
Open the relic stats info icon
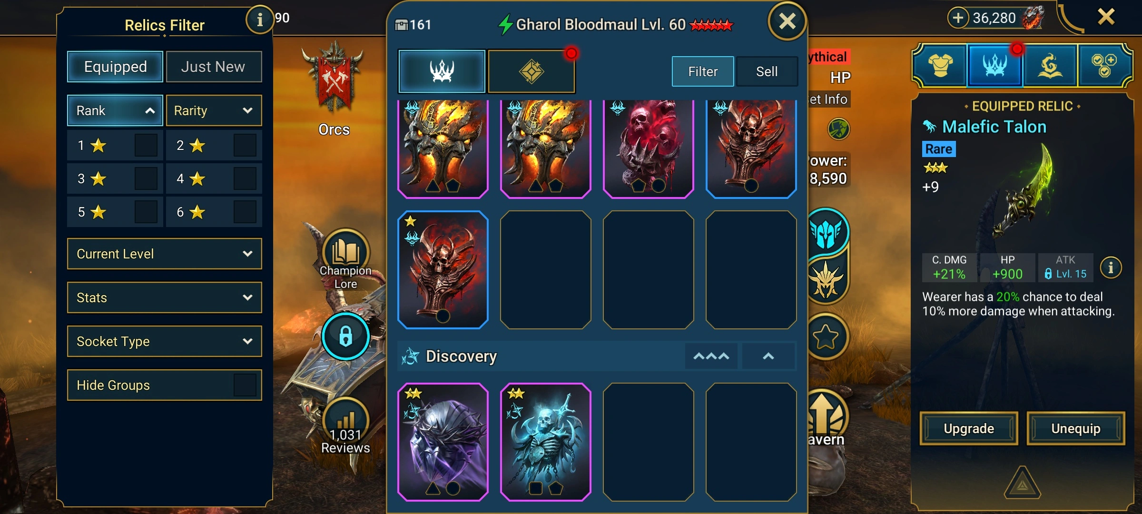point(1111,267)
